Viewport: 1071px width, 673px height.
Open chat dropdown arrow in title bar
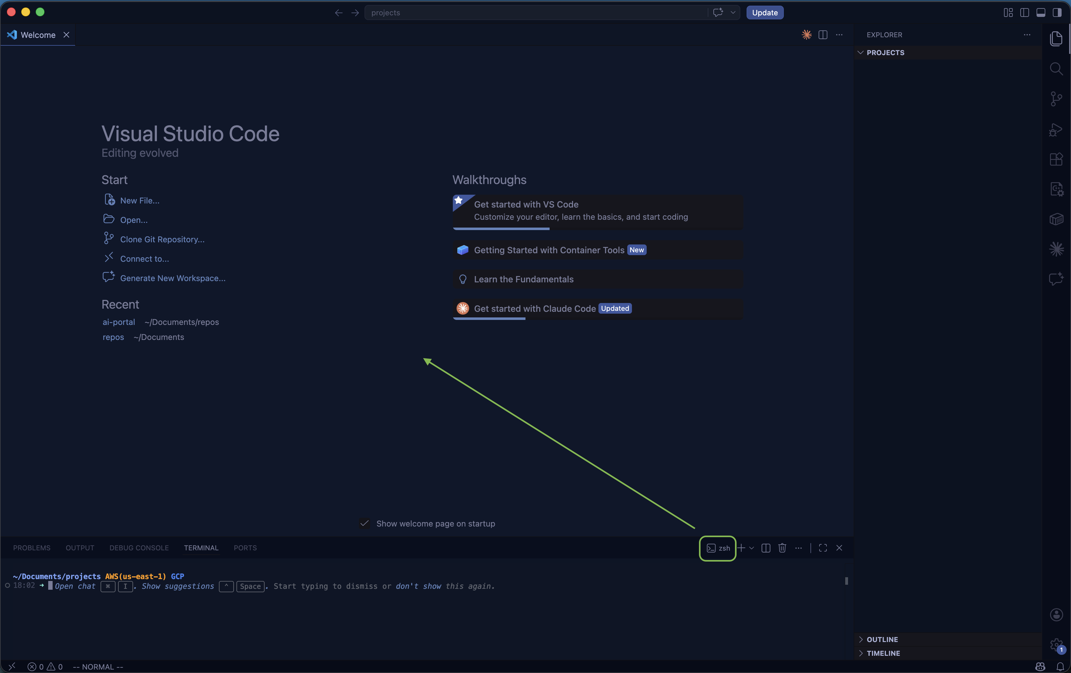(x=732, y=13)
